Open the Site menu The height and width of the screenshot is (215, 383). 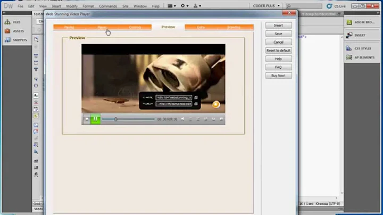[x=126, y=6]
